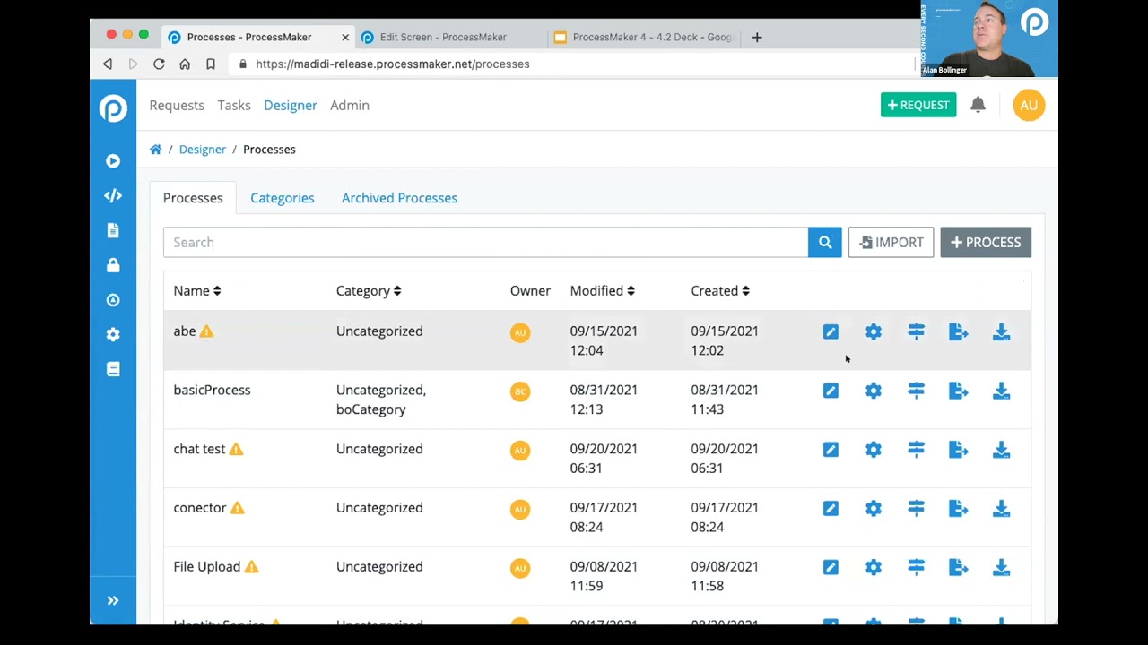Open the Requests menu
The width and height of the screenshot is (1148, 645).
pyautogui.click(x=177, y=106)
